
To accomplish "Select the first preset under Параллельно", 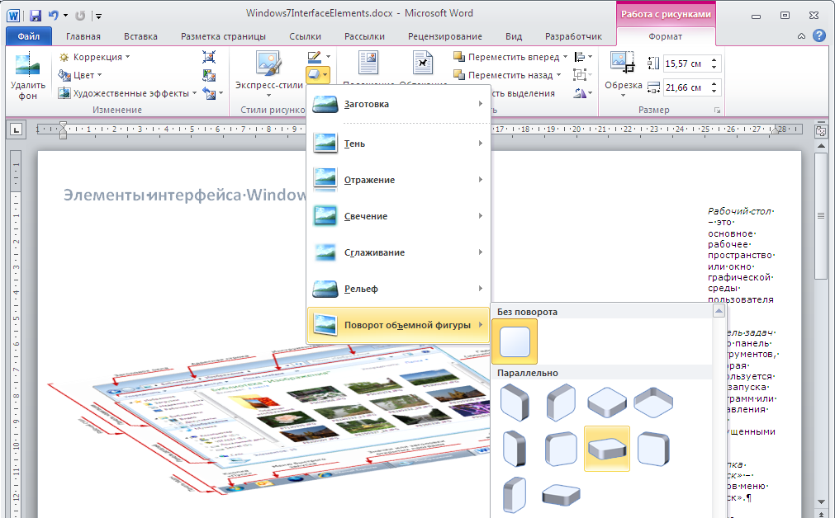I will (x=515, y=403).
